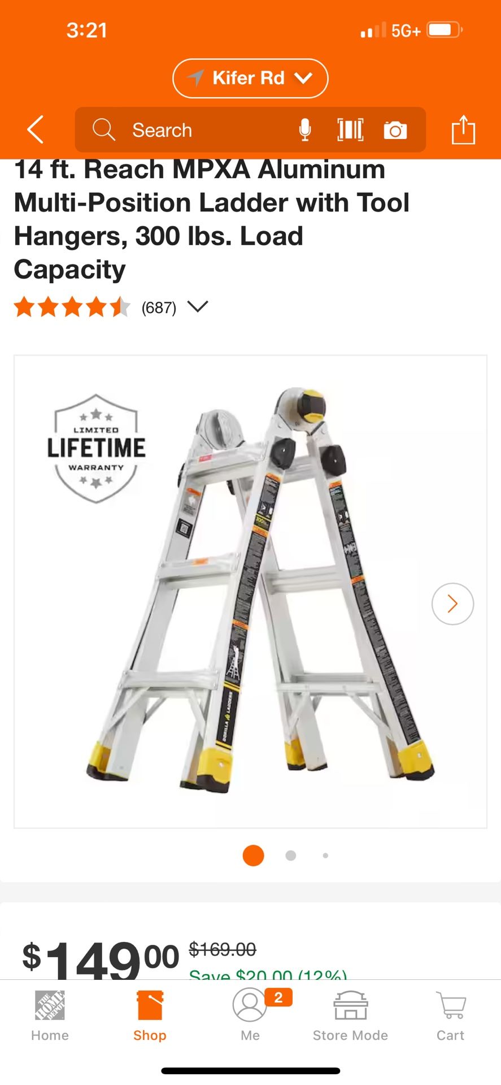
Task: Tap the Search input field
Action: click(x=250, y=130)
